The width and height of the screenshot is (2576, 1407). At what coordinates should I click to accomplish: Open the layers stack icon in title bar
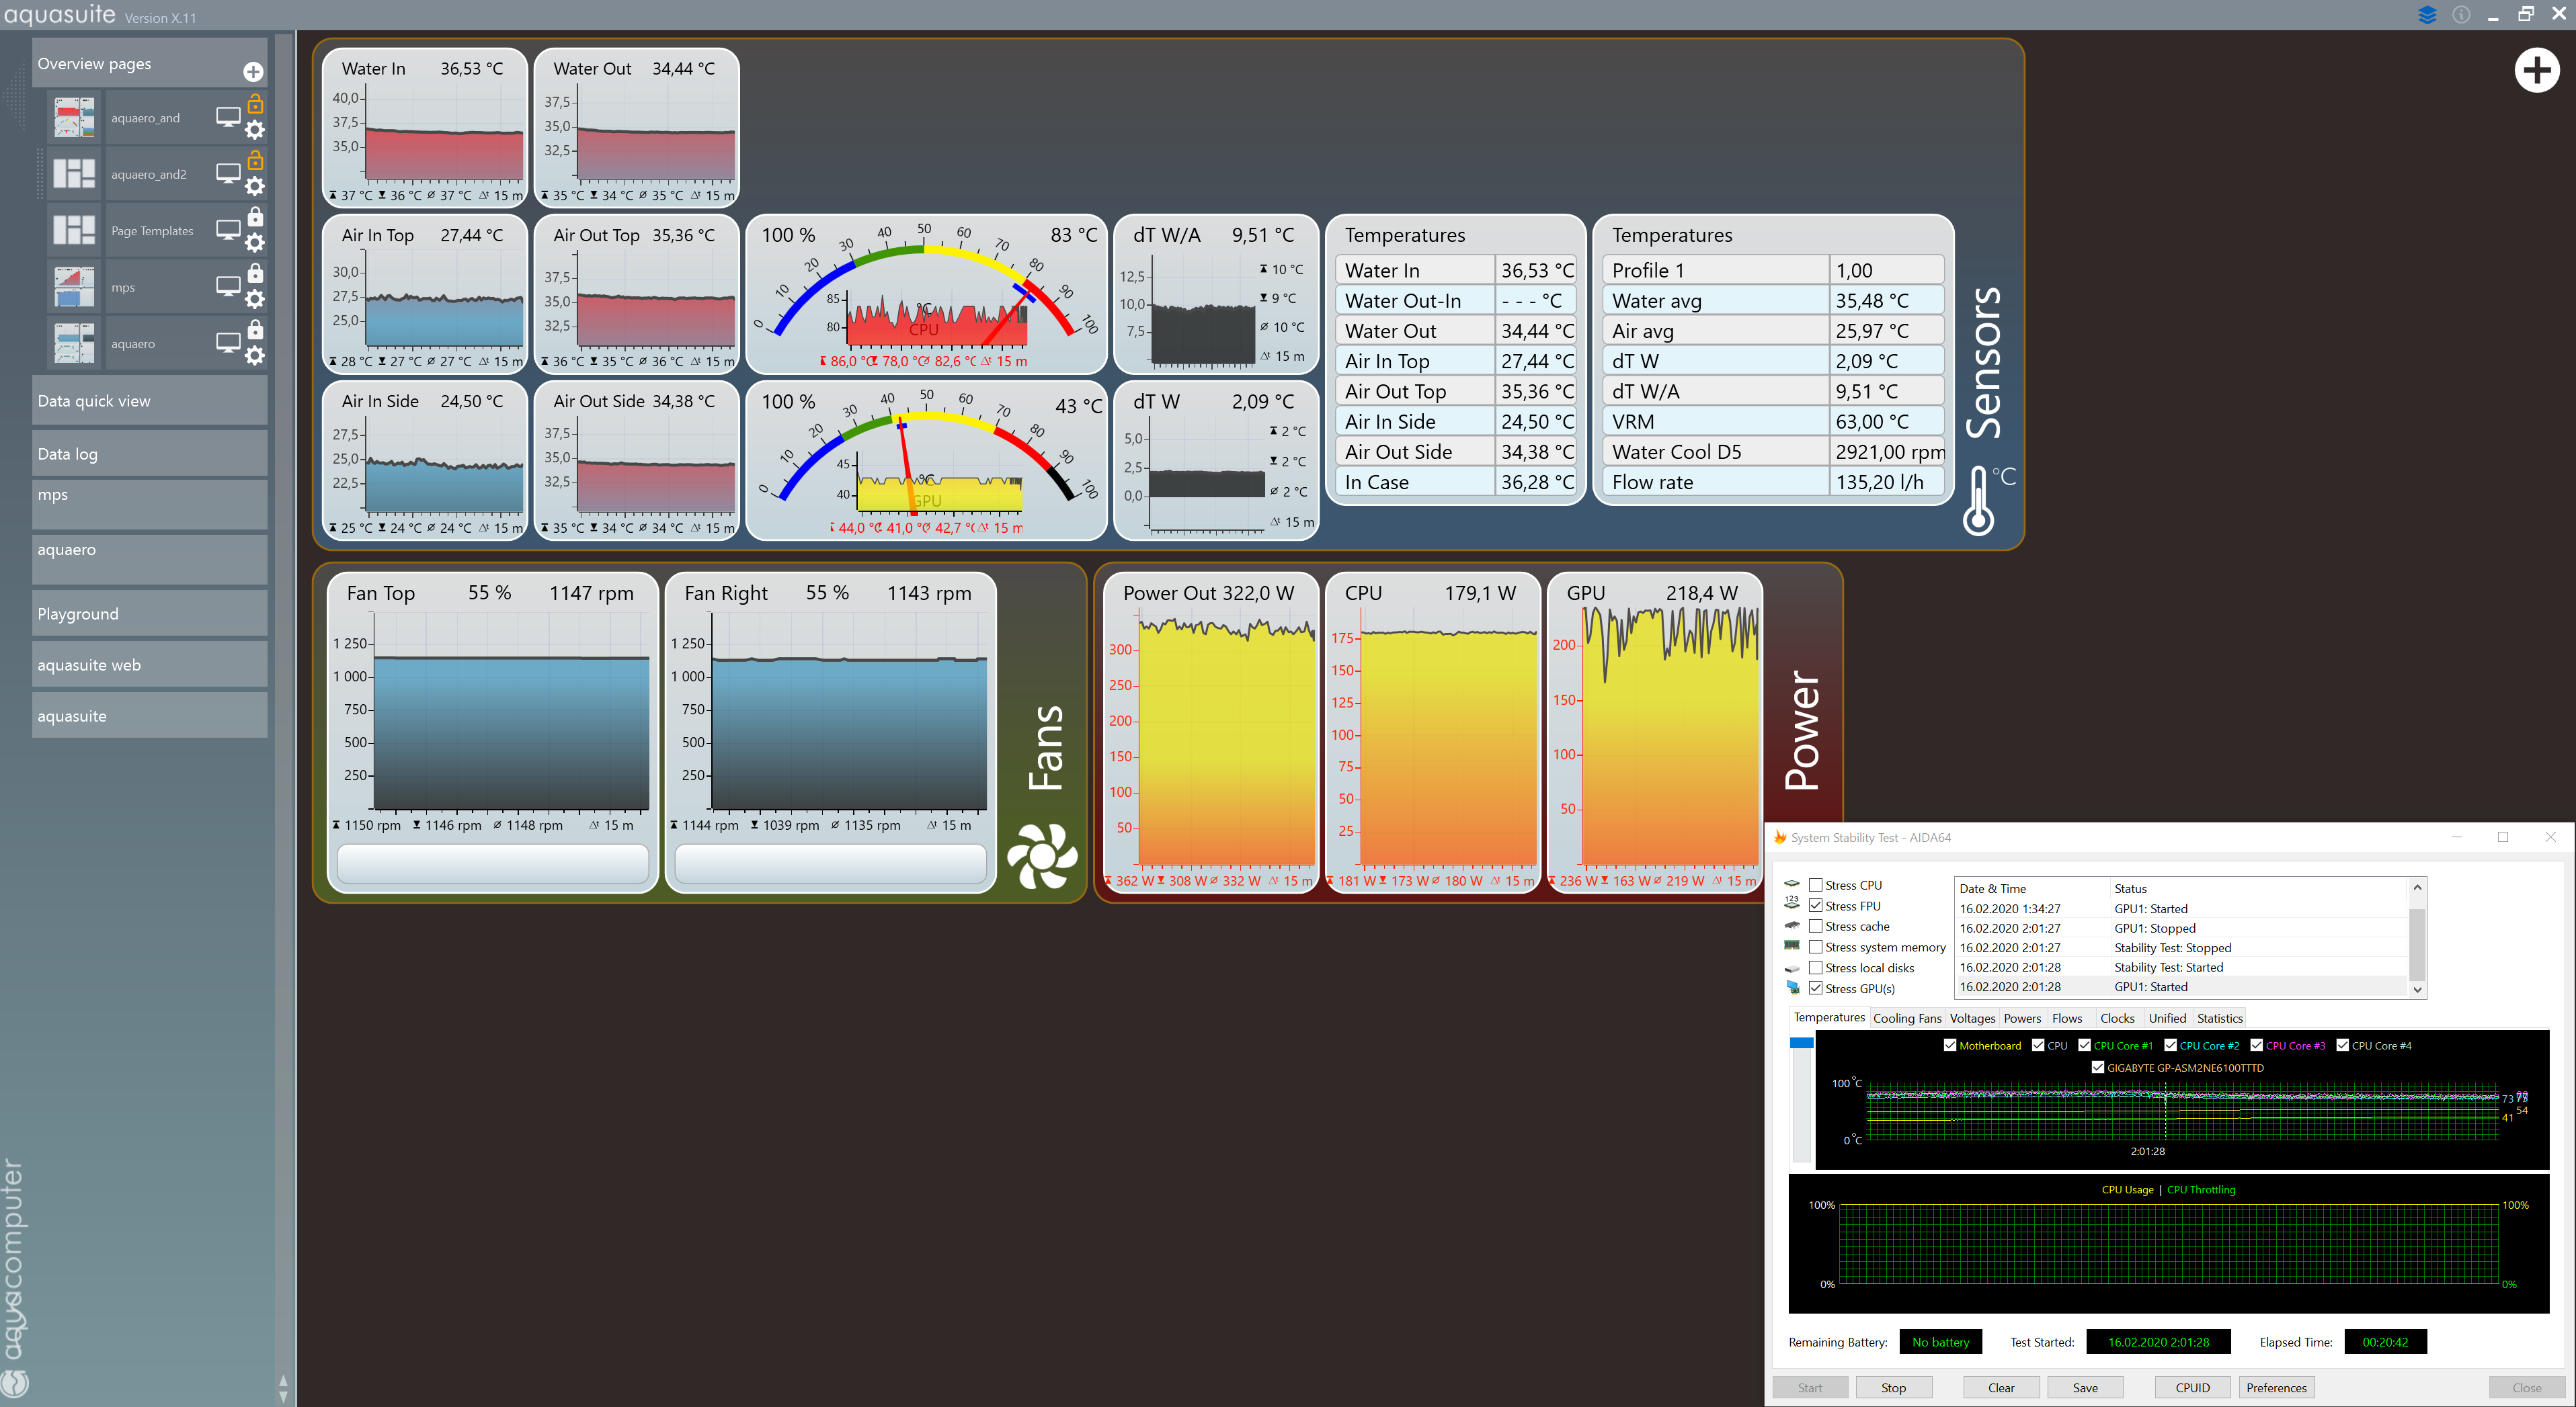[2427, 15]
